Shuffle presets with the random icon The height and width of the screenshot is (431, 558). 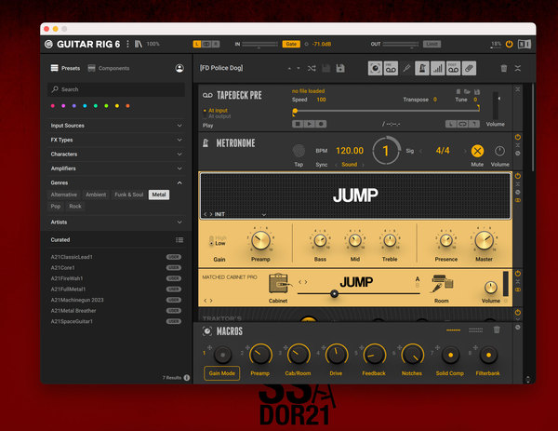[312, 68]
